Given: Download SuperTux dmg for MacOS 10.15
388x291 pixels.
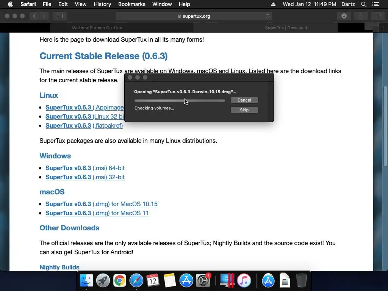Looking at the screenshot, I should [102, 204].
